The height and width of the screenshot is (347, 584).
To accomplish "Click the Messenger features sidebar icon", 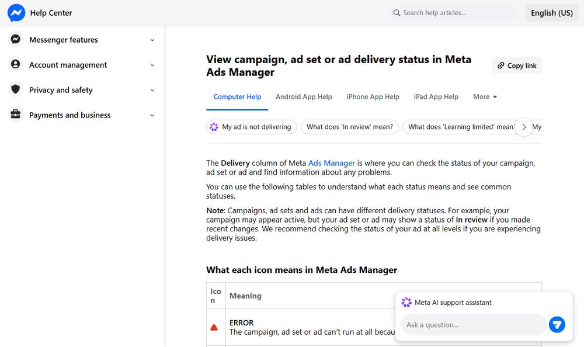I will point(16,39).
